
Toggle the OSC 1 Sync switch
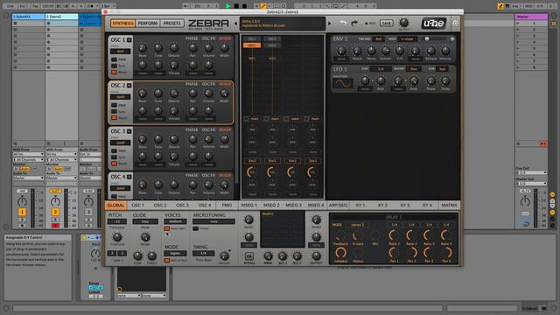[x=114, y=66]
